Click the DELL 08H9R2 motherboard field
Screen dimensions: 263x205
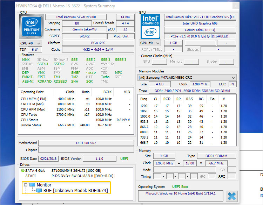coord(86,143)
